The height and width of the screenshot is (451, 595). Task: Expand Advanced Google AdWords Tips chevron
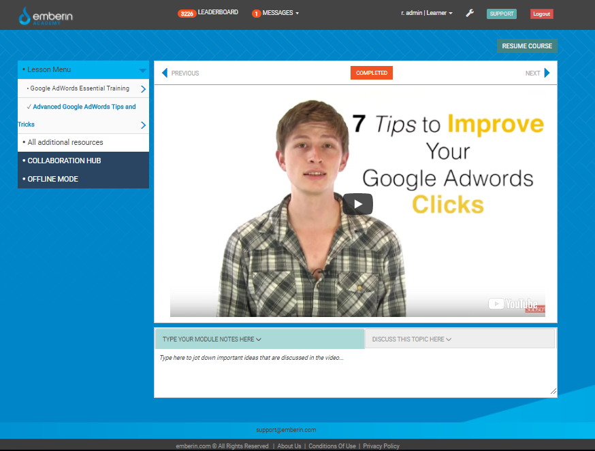coord(143,125)
